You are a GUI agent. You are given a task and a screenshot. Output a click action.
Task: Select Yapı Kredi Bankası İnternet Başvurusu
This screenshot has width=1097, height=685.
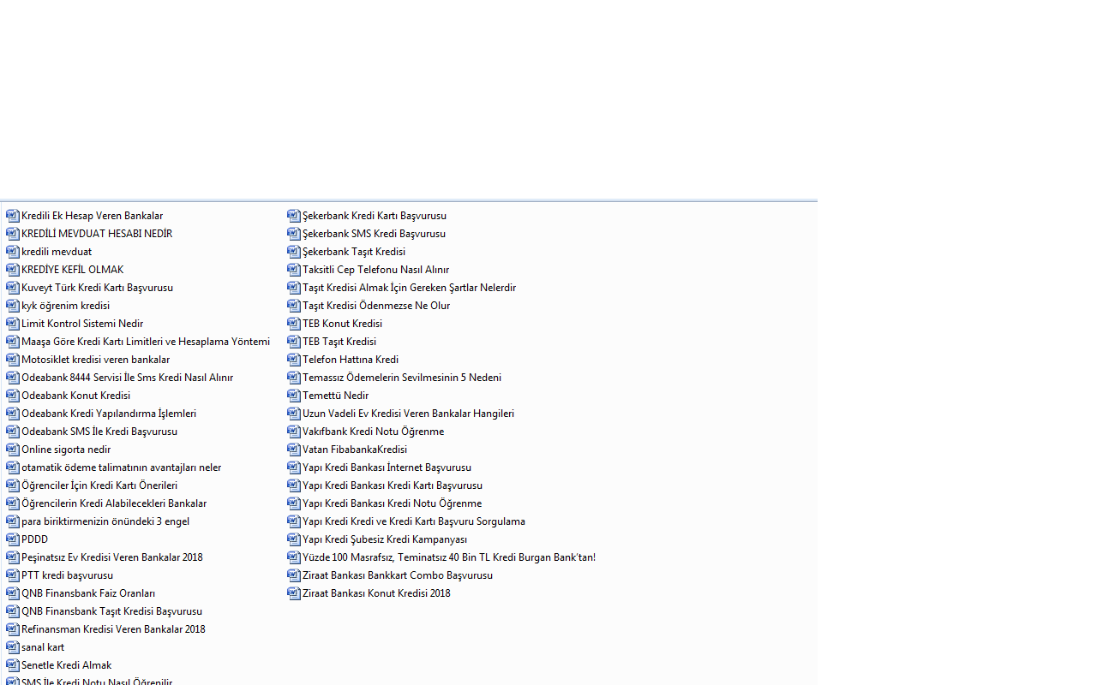pyautogui.click(x=387, y=468)
